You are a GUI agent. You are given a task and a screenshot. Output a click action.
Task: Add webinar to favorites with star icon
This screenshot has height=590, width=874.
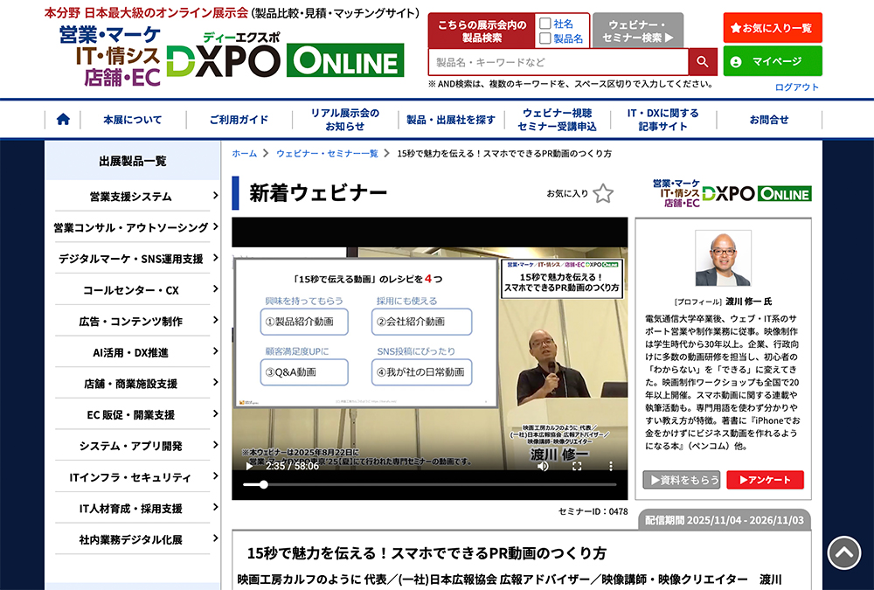click(x=602, y=193)
